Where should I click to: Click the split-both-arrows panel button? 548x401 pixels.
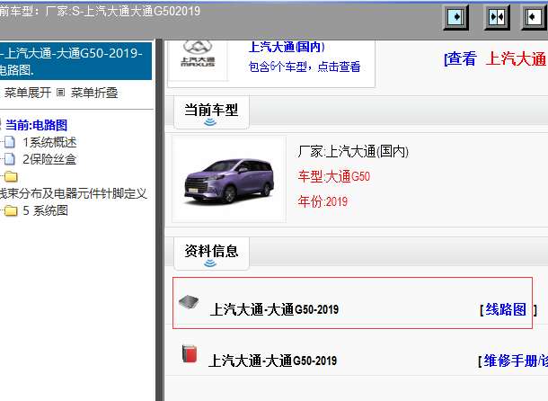tap(497, 17)
